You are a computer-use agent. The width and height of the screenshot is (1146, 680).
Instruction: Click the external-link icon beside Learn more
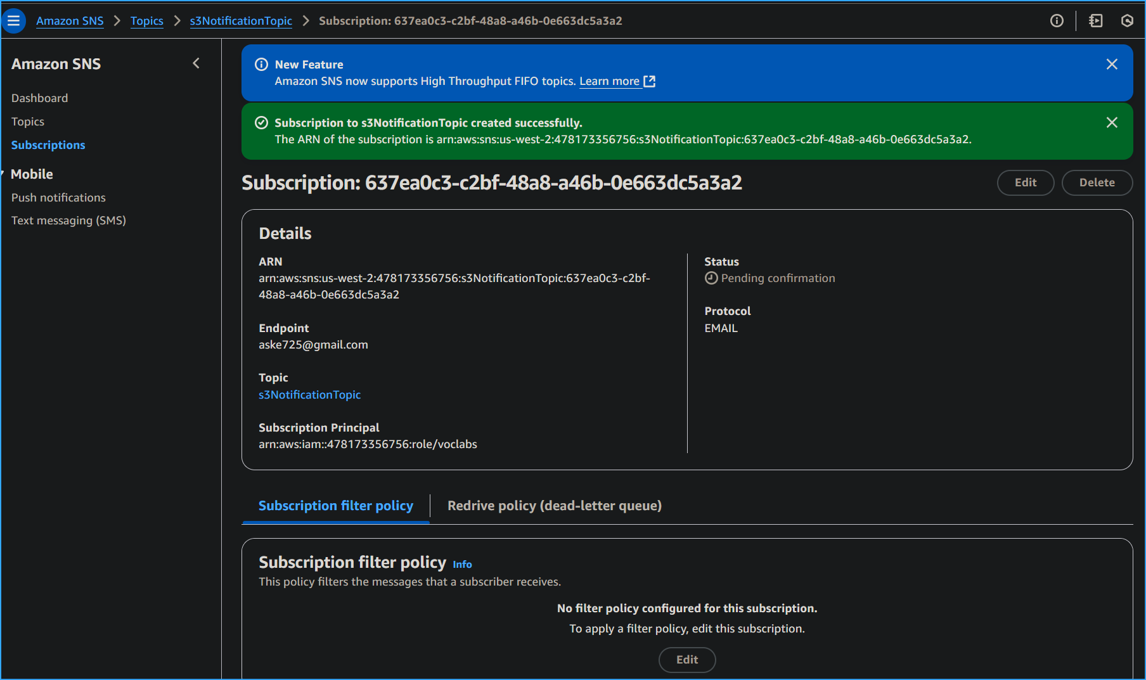pos(649,81)
